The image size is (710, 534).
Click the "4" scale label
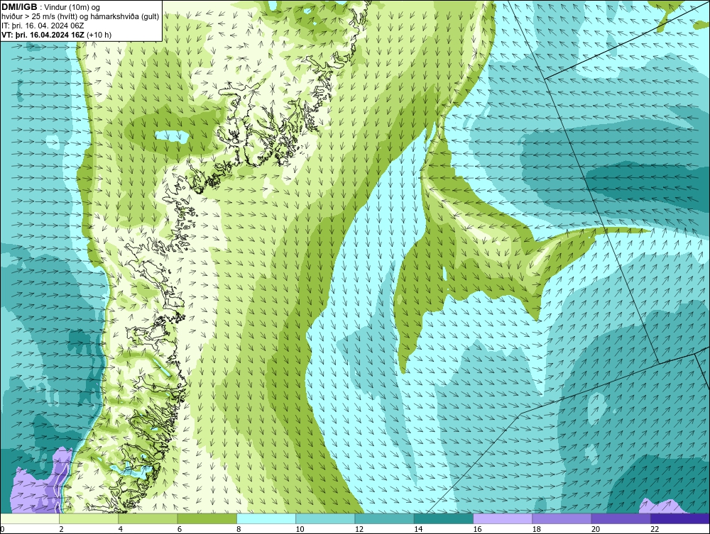[121, 530]
